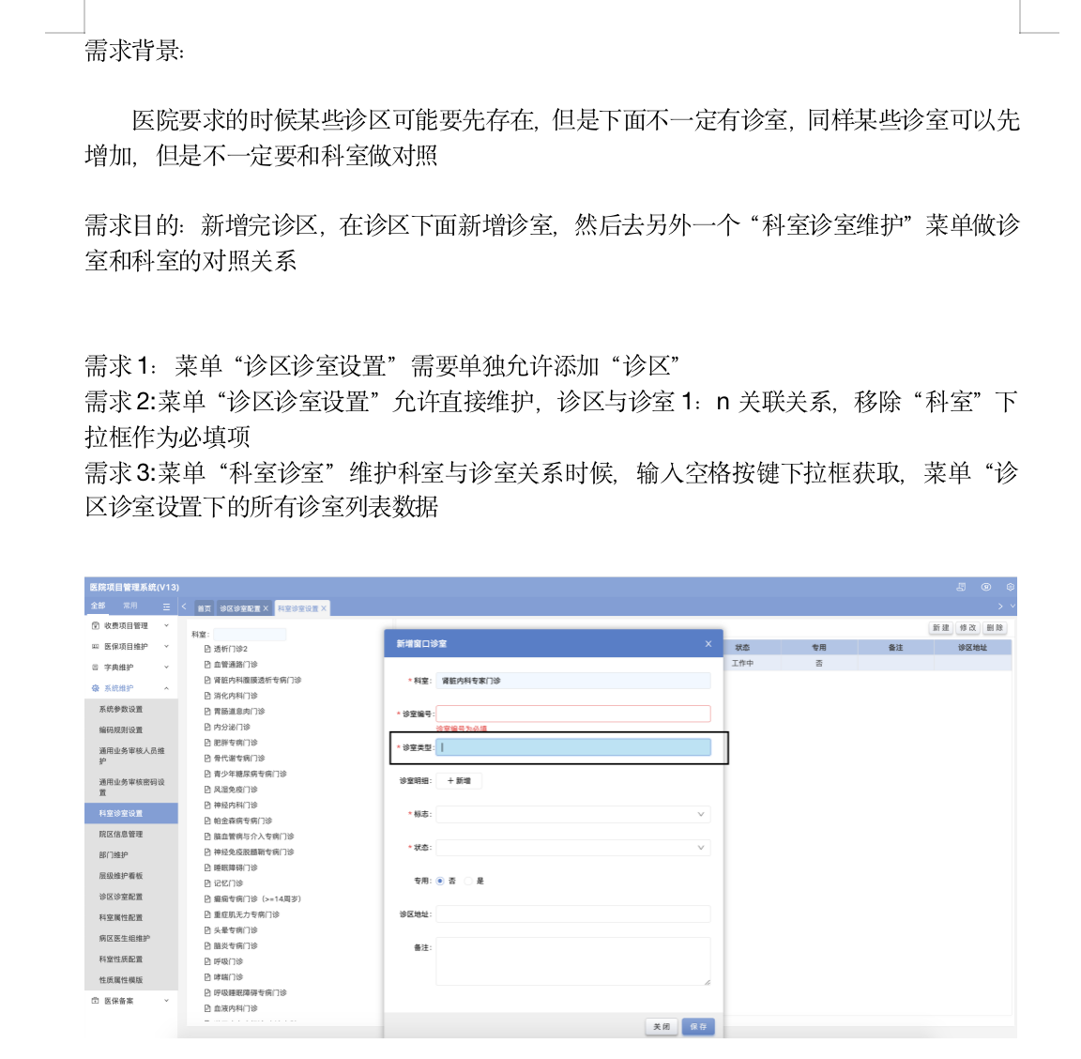Click the 备注 text area
1081x1059 pixels.
tap(573, 961)
